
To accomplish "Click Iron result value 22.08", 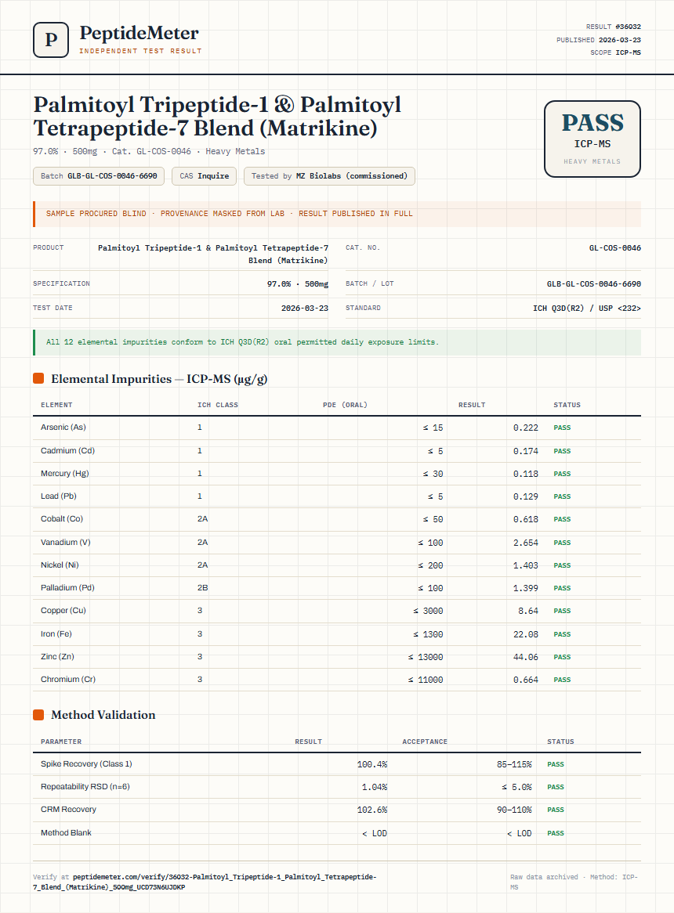I will click(525, 634).
